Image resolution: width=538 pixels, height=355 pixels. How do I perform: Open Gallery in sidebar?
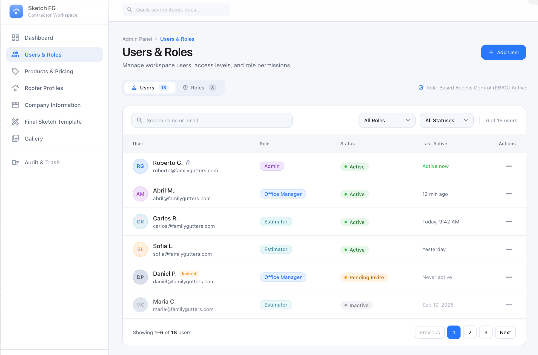[55, 138]
